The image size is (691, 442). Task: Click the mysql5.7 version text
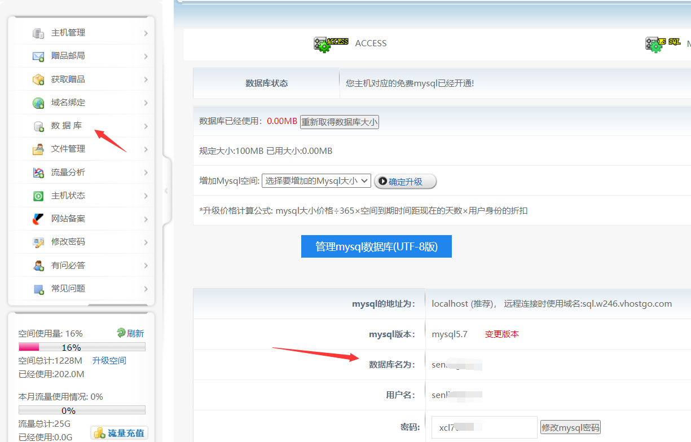450,334
